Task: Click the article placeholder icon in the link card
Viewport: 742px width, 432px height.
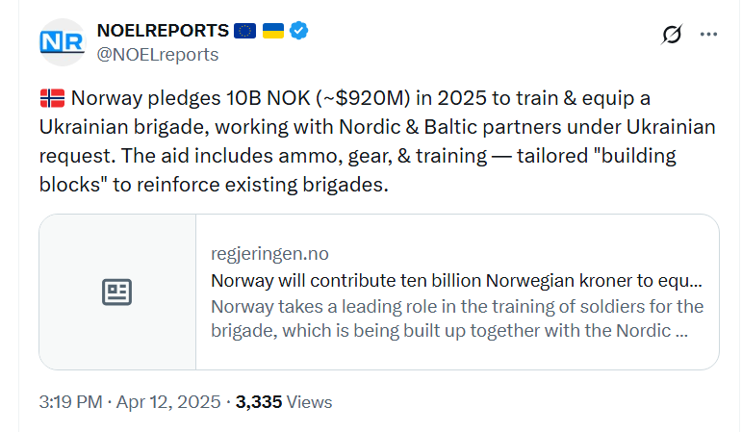Action: 116,292
